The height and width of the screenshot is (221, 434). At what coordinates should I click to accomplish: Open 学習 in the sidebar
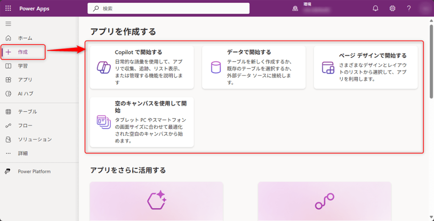point(23,66)
